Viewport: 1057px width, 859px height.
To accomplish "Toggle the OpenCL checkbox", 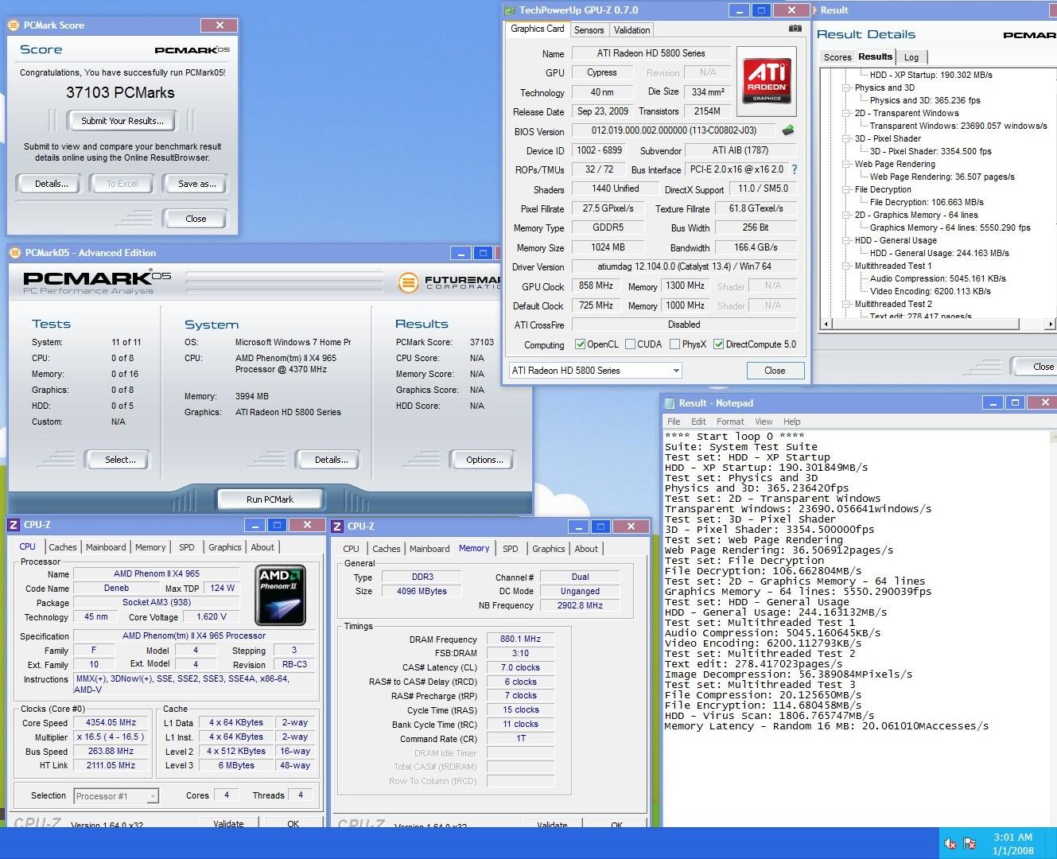I will coord(580,344).
